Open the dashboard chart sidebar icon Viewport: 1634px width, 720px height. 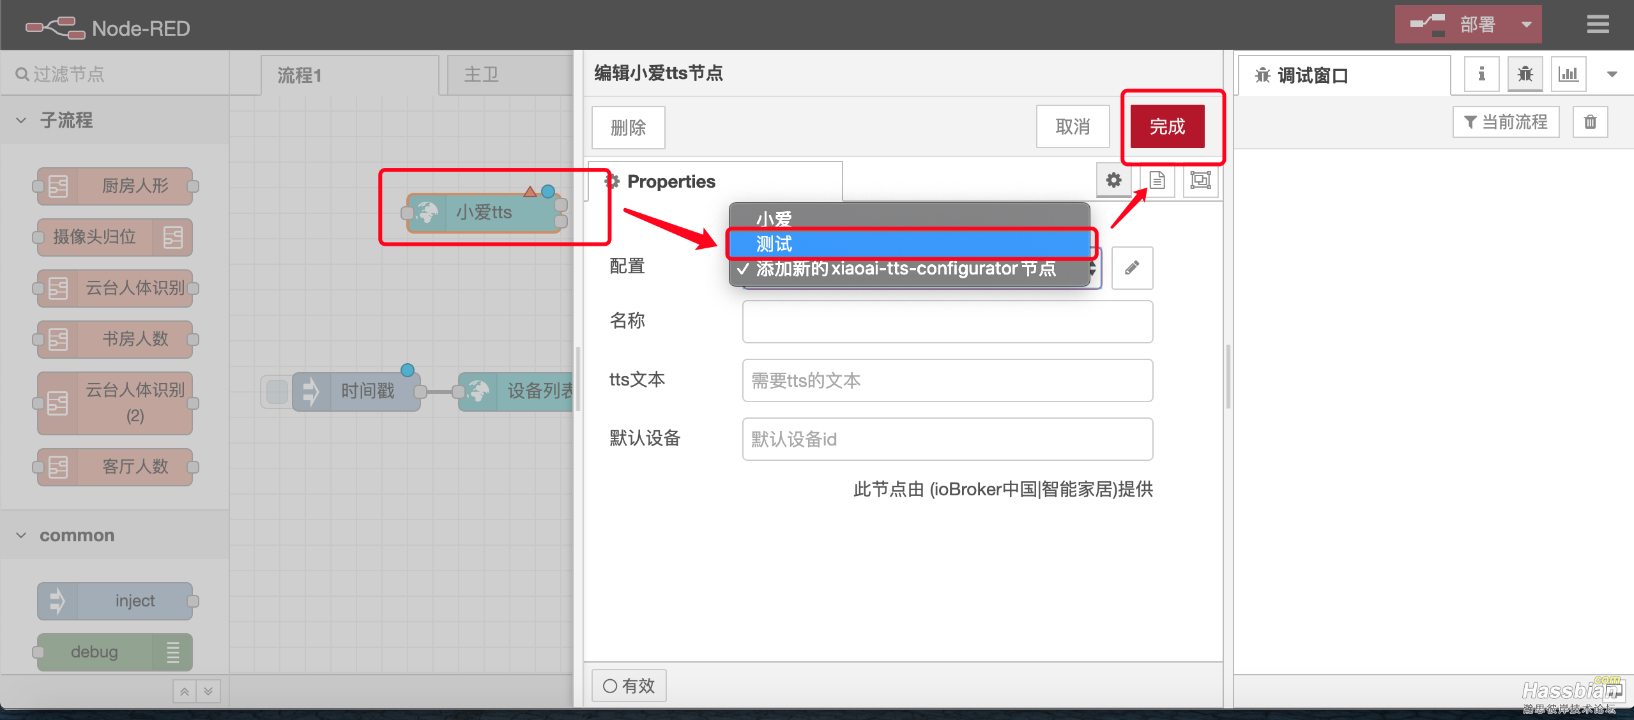point(1568,74)
